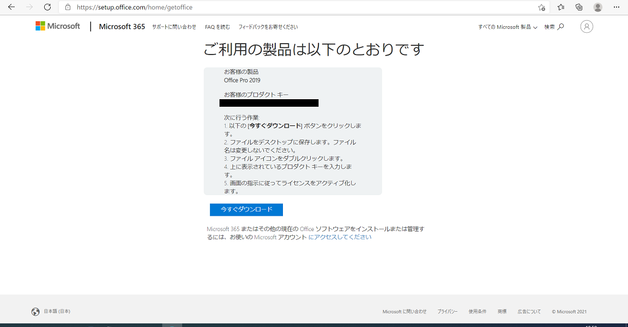Viewport: 628px width, 327px height.
Task: Click the 今すぐダウンロード button
Action: [246, 210]
